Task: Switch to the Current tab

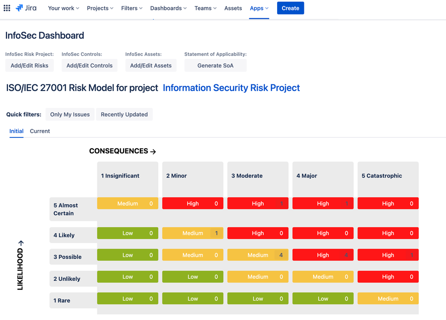Action: click(x=39, y=131)
